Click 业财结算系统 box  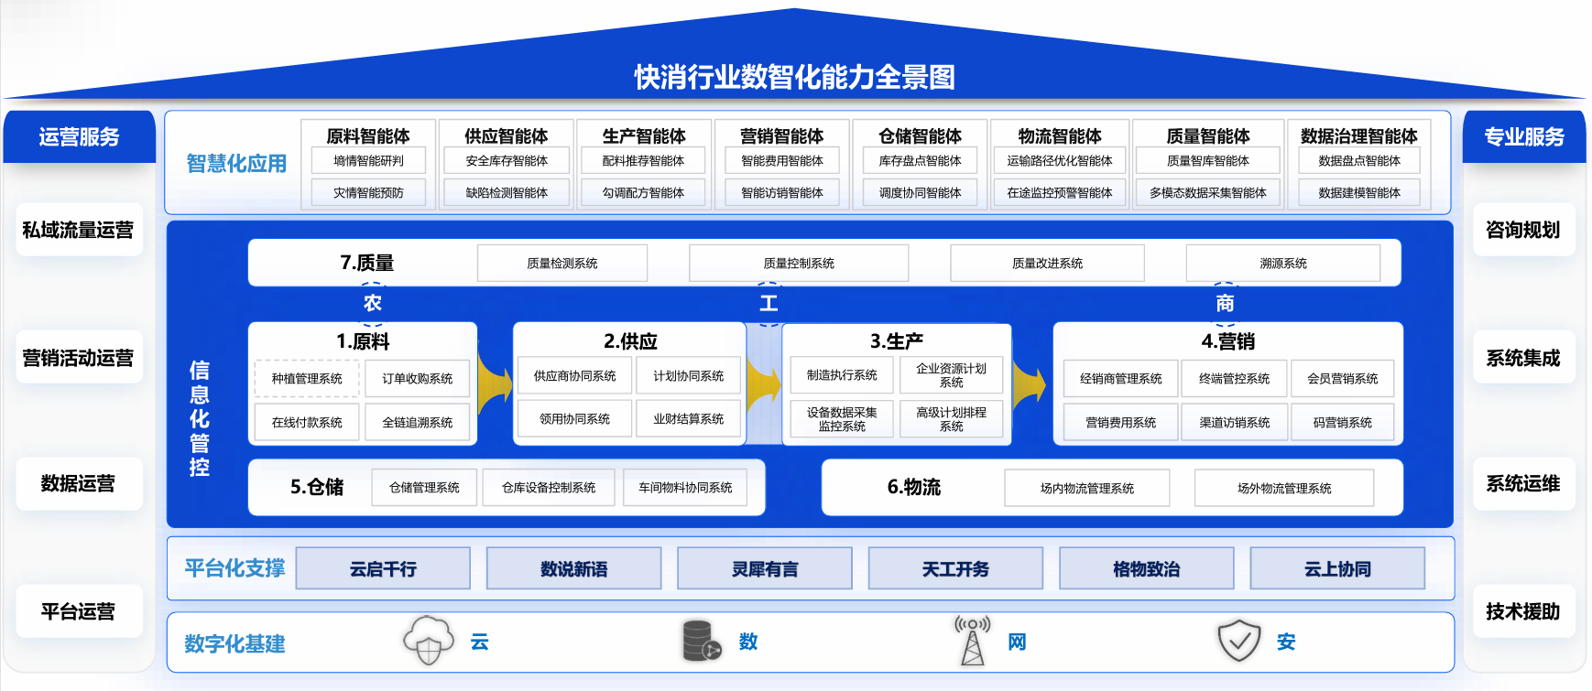click(x=689, y=418)
